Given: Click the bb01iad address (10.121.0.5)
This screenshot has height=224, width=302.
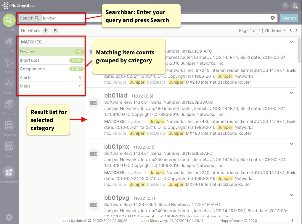Looking at the screenshot, I should click(142, 96).
